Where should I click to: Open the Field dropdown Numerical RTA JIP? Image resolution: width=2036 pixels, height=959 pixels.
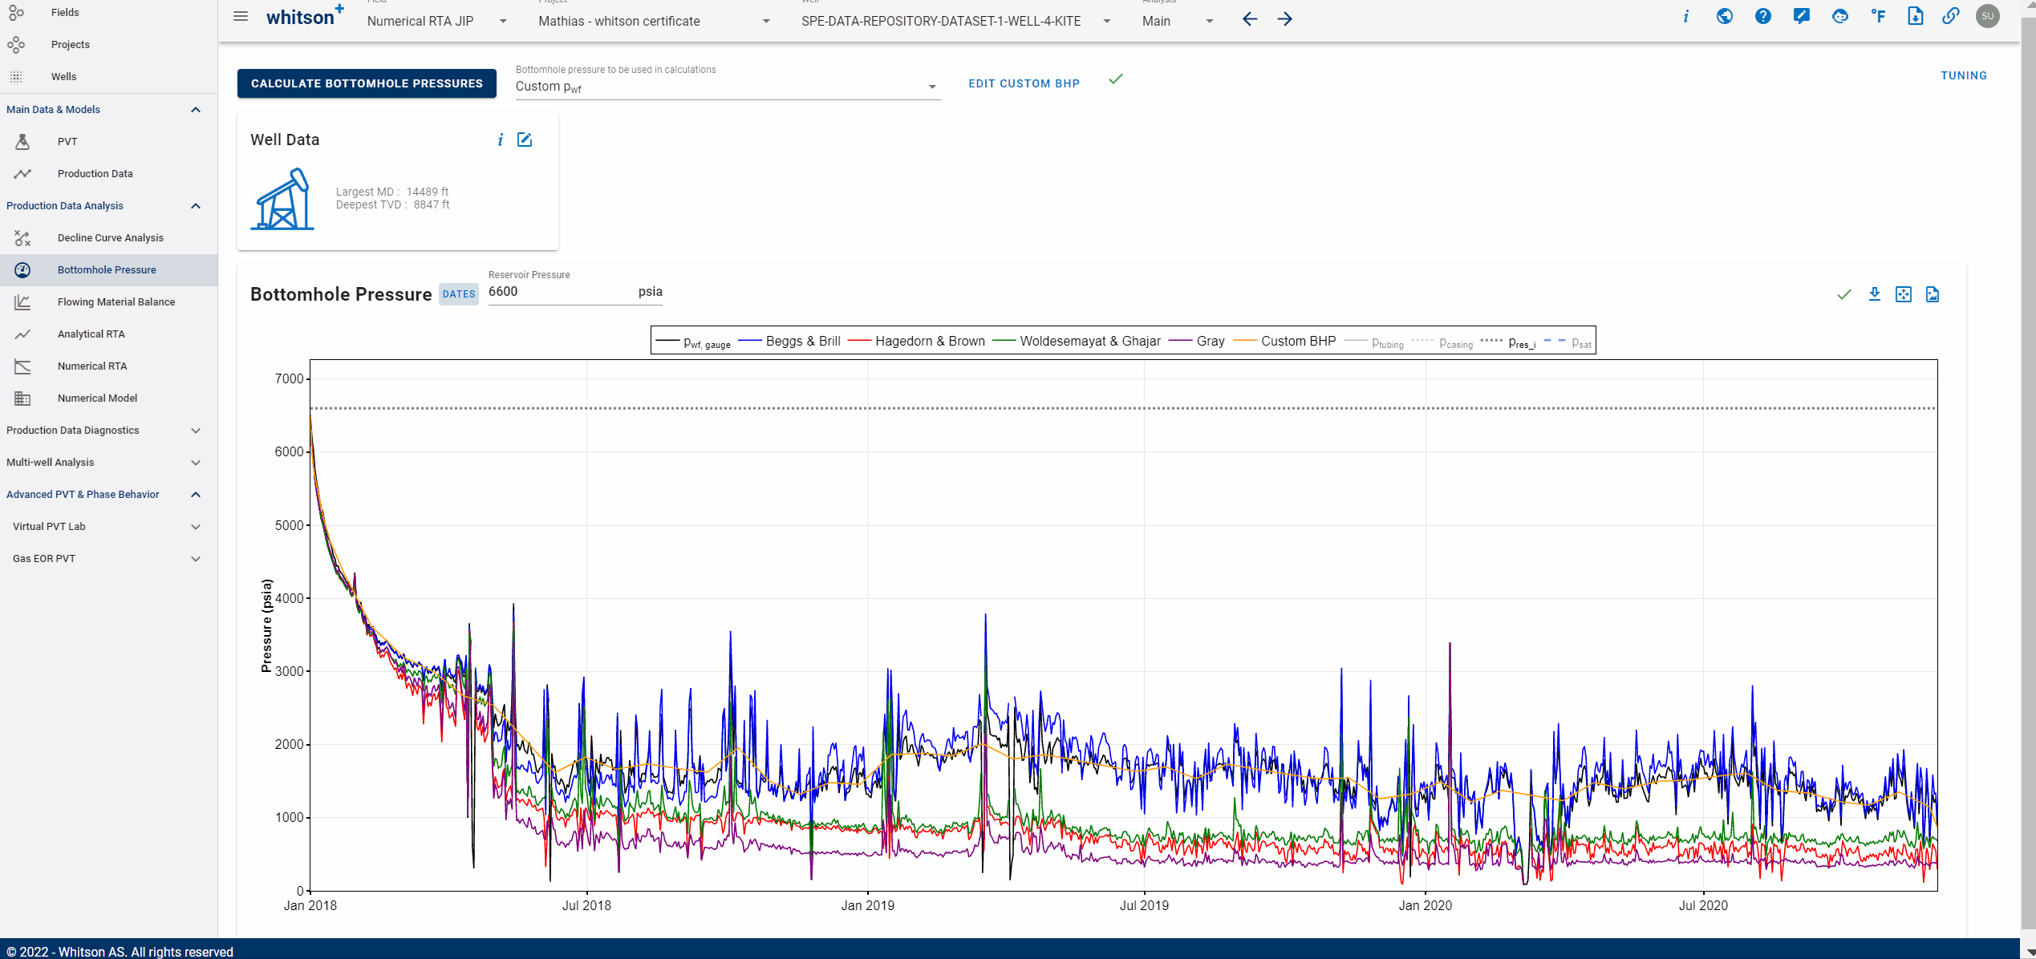[436, 21]
